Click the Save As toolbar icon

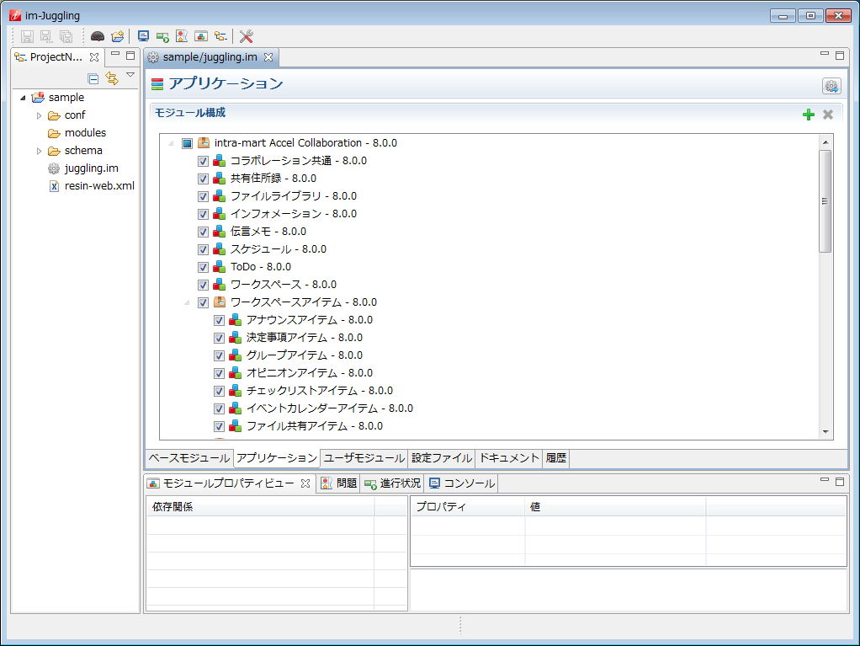tap(46, 36)
